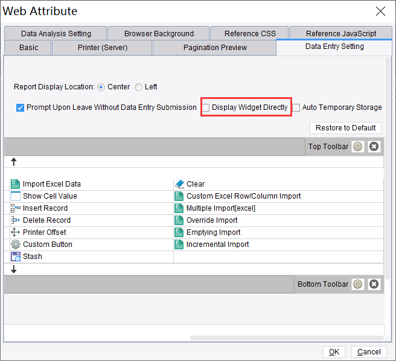Select the Delete Record label
This screenshot has height=361, width=396.
pyautogui.click(x=46, y=220)
